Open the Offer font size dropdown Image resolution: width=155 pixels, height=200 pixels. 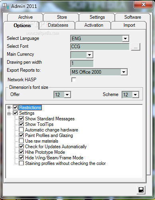pyautogui.click(x=67, y=95)
